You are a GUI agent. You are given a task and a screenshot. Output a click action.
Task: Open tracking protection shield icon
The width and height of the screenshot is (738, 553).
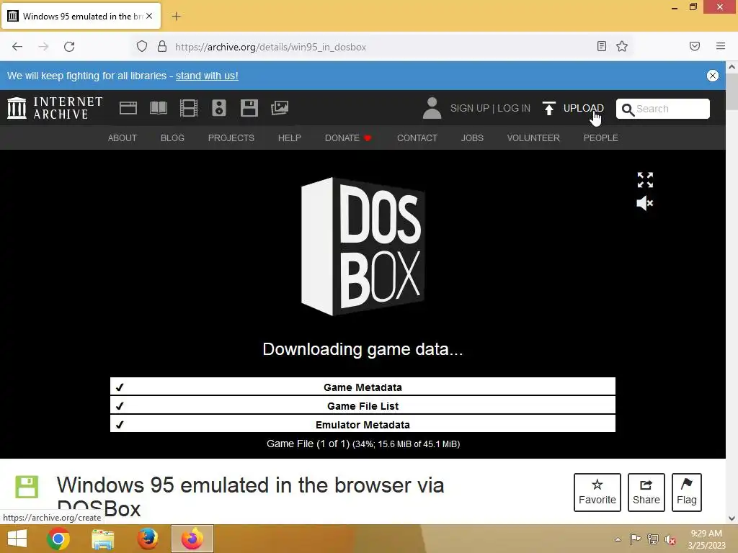point(142,47)
